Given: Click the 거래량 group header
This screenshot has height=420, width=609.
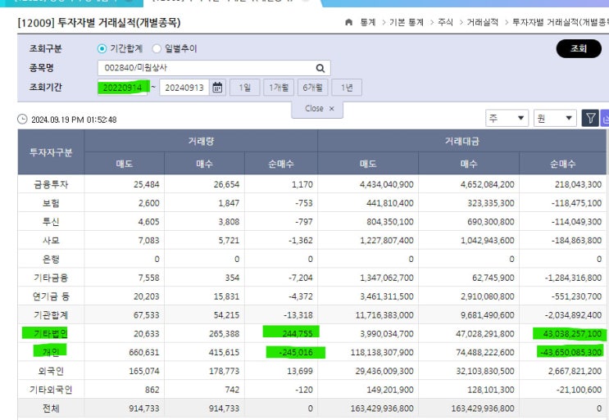Looking at the screenshot, I should pyautogui.click(x=201, y=141).
